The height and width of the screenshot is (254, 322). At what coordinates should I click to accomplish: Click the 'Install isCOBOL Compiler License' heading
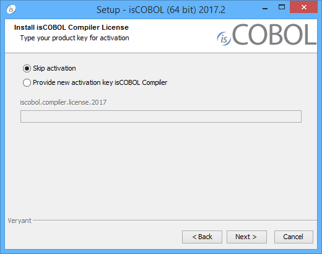click(x=71, y=27)
